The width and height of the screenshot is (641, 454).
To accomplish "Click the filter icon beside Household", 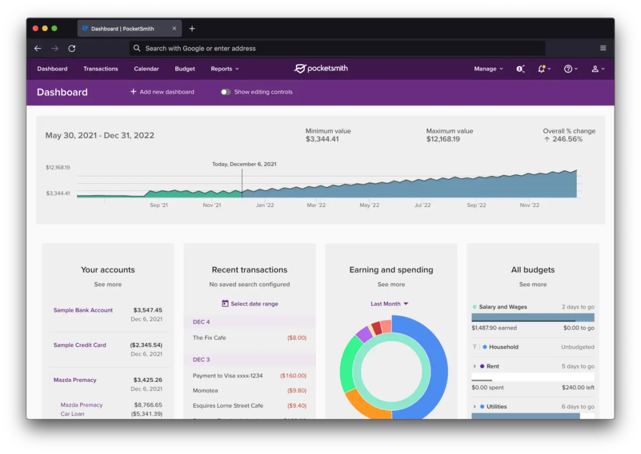I will pyautogui.click(x=474, y=347).
